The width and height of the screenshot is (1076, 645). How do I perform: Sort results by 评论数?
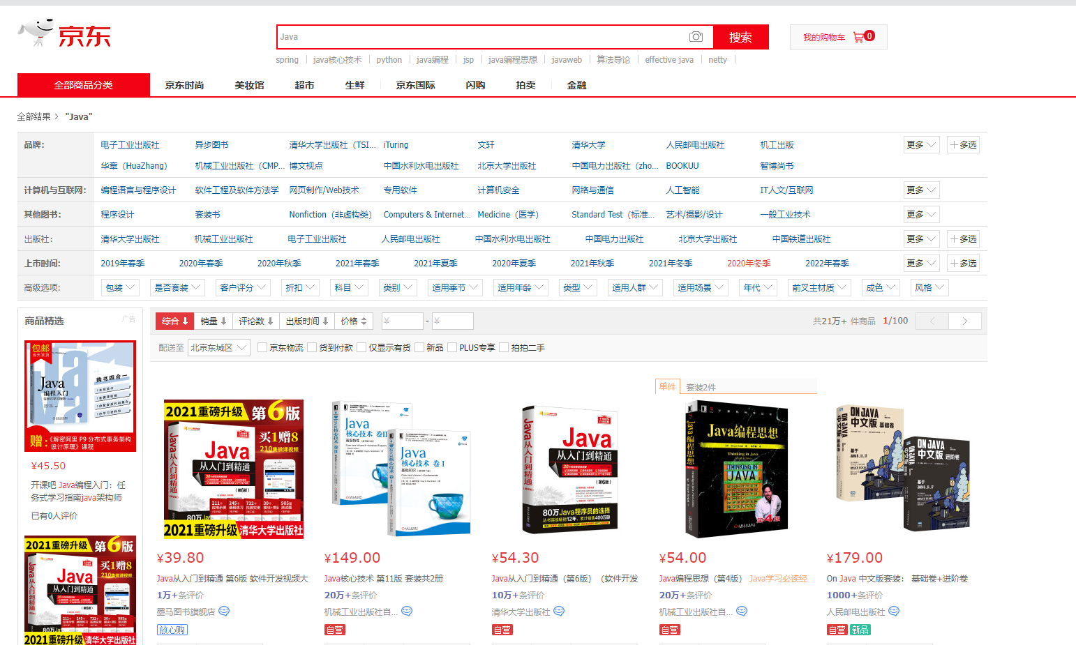coord(256,321)
